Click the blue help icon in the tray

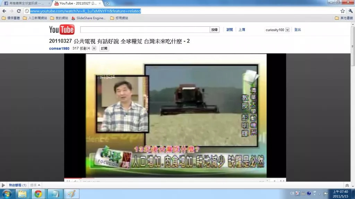point(309,193)
